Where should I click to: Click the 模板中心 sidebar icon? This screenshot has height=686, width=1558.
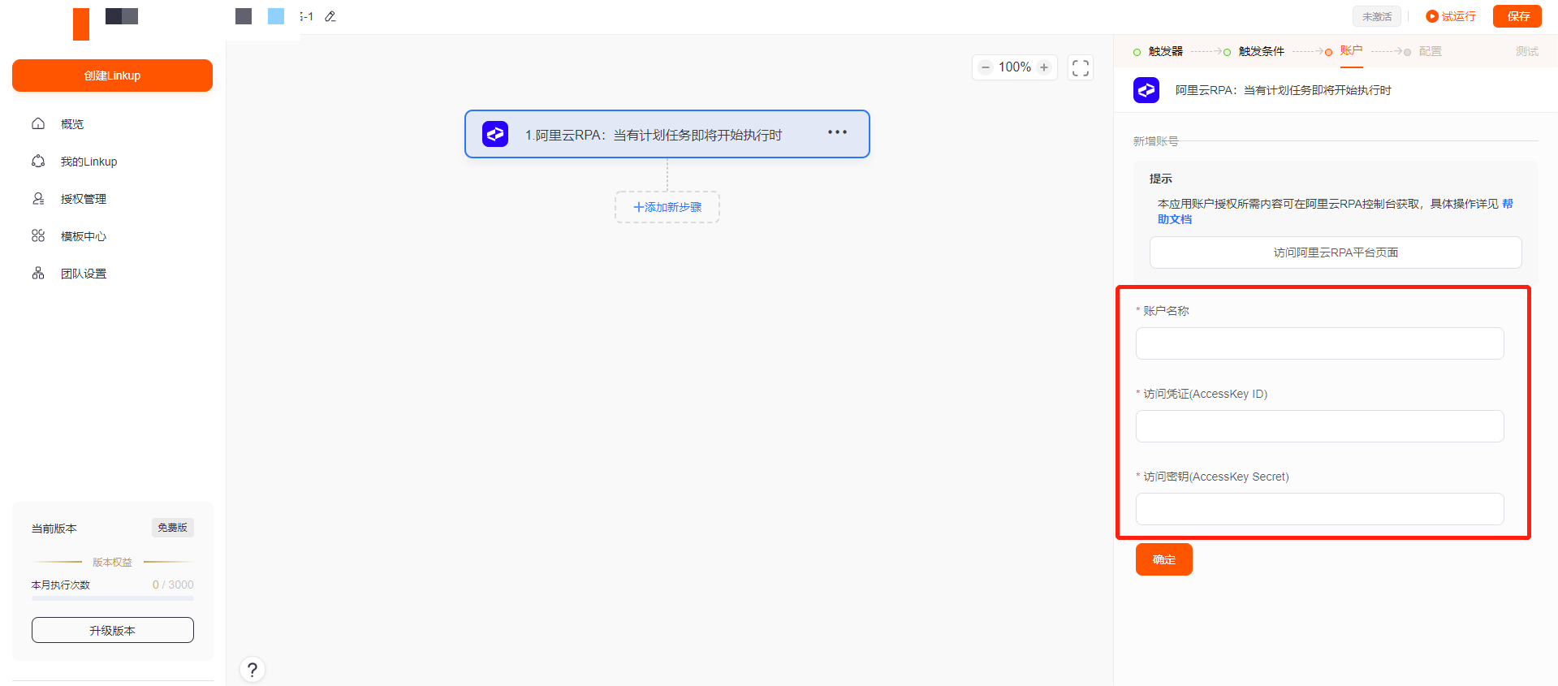[38, 236]
